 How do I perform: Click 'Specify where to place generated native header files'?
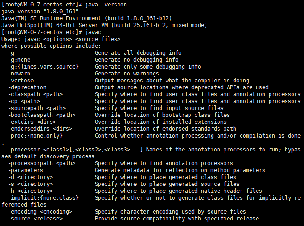pyautogui.click(x=178, y=191)
